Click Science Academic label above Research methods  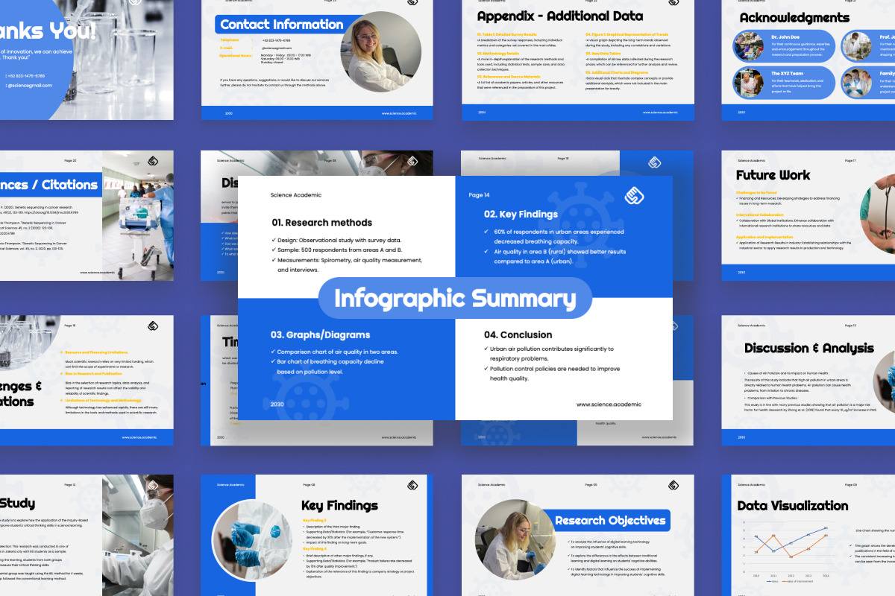click(296, 195)
